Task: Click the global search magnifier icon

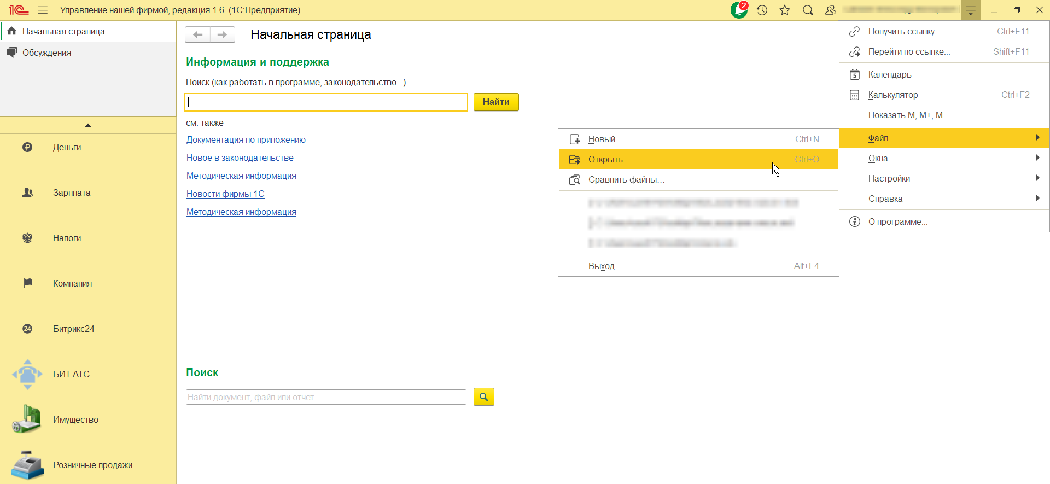Action: [x=808, y=10]
